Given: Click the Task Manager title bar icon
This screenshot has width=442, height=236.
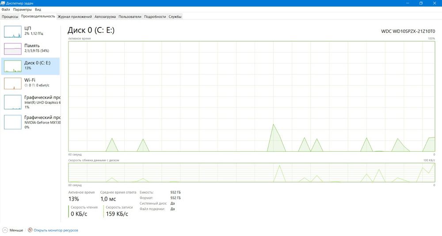Looking at the screenshot, I should point(3,3).
